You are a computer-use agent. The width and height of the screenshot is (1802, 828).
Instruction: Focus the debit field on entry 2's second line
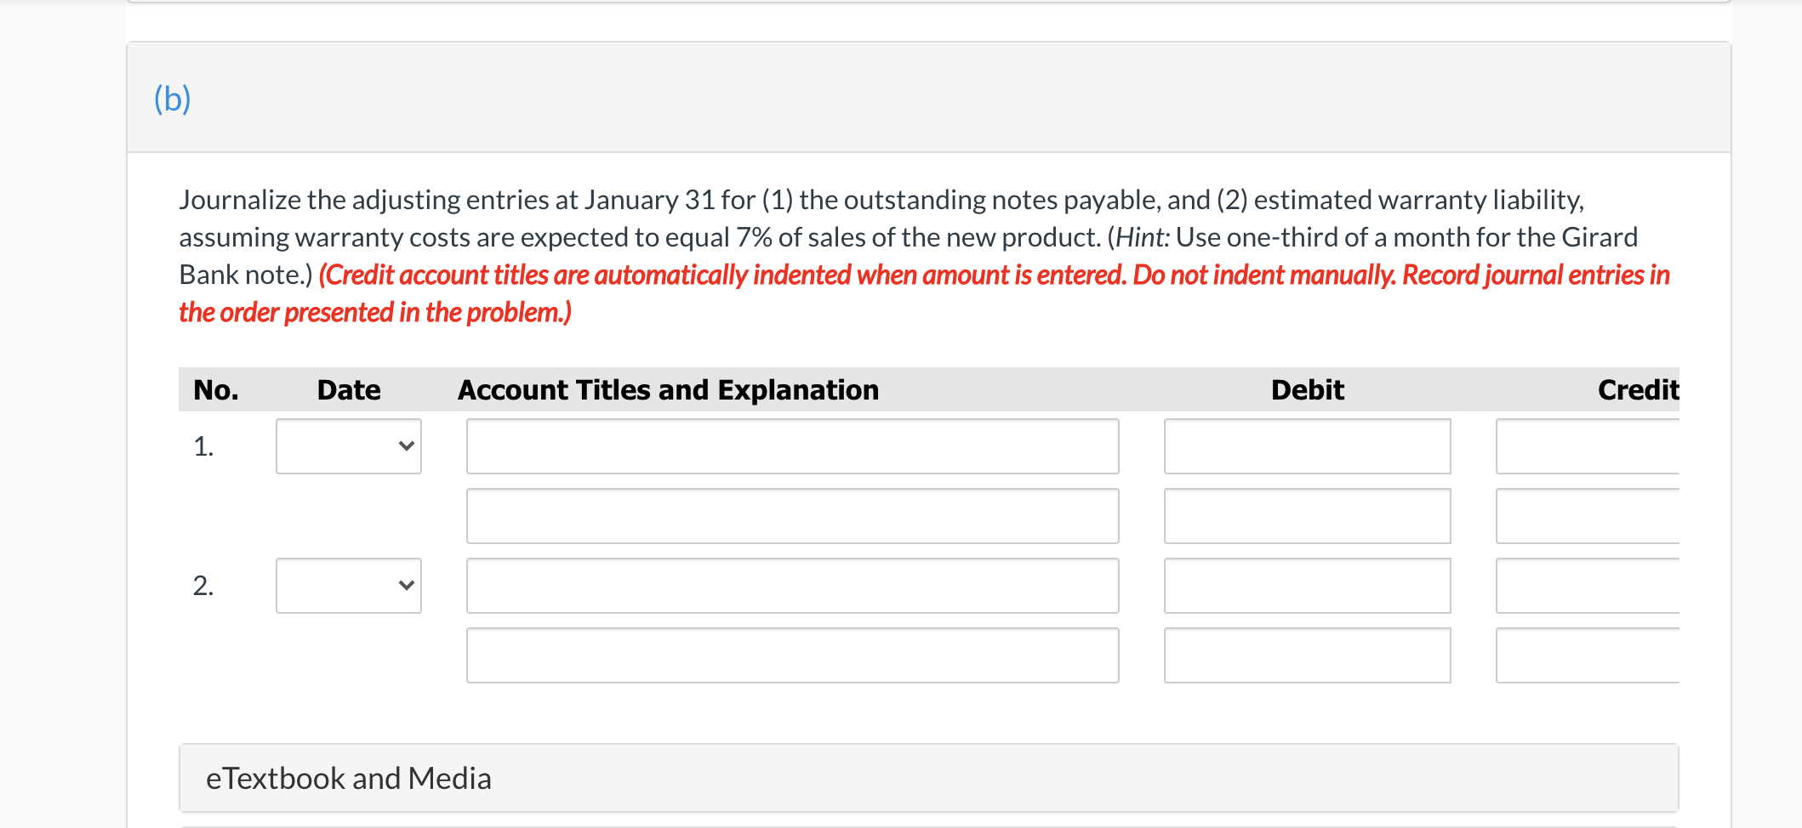pos(1307,655)
